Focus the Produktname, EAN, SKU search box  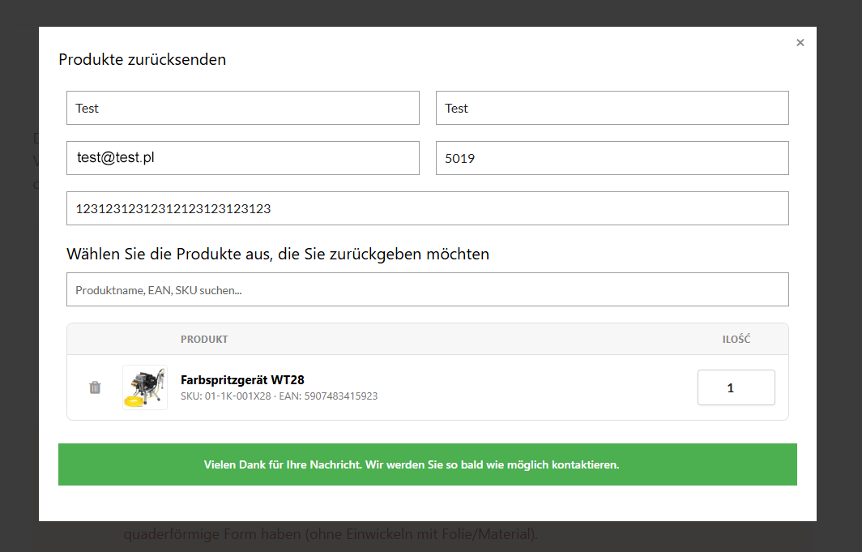(x=428, y=289)
